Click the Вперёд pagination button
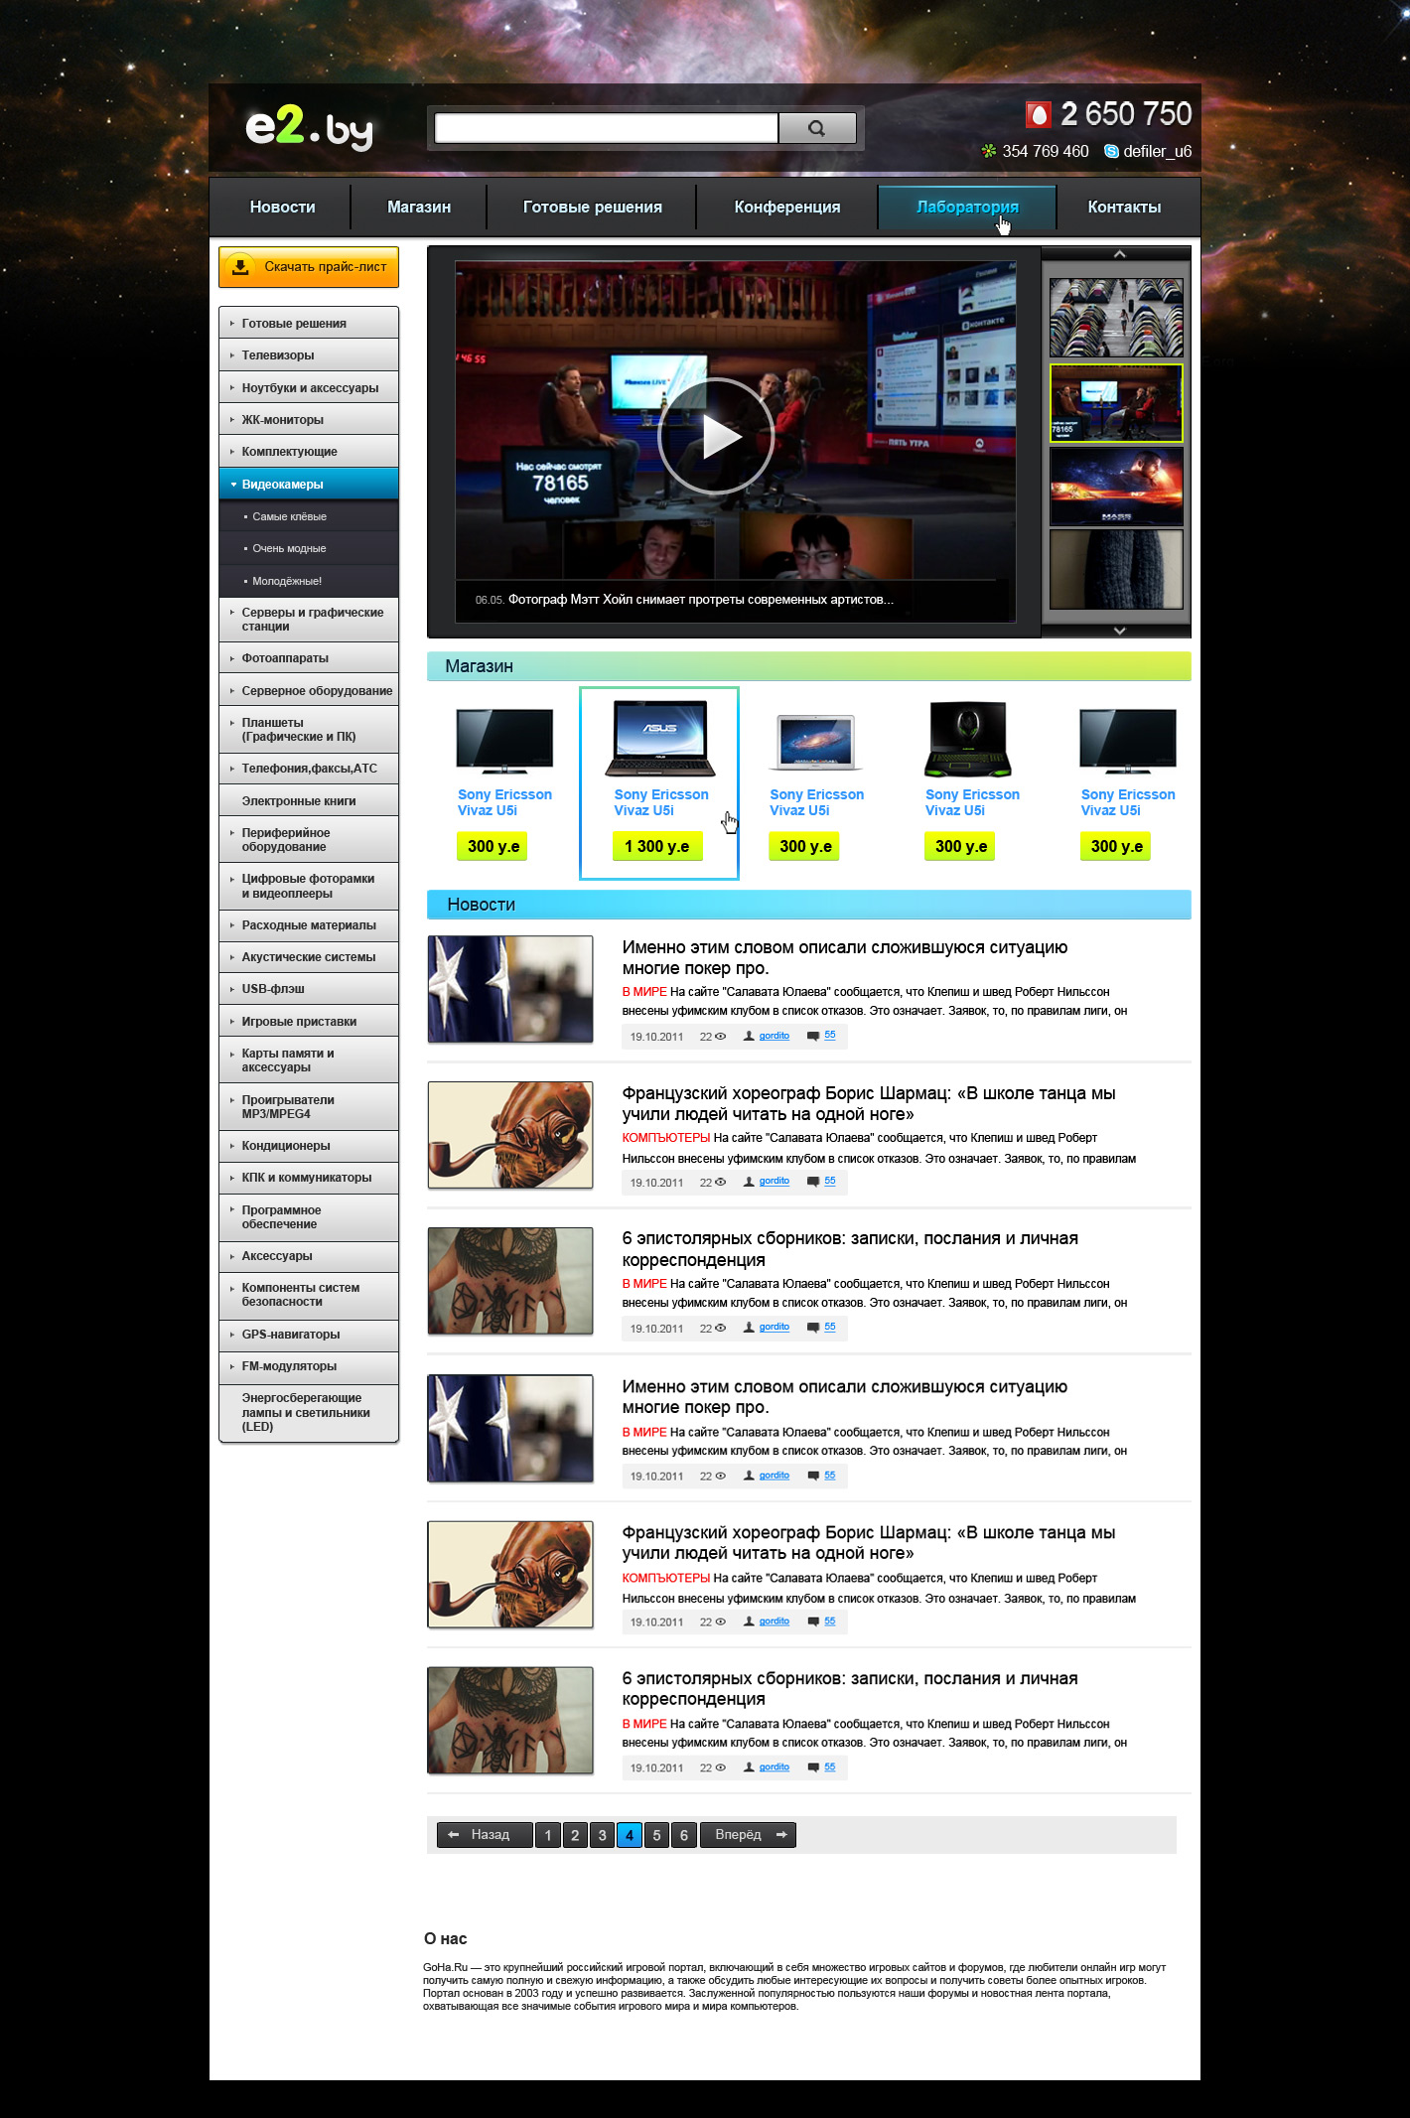1410x2118 pixels. tap(748, 1835)
